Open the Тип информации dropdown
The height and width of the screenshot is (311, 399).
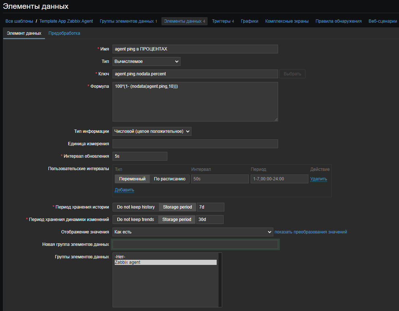point(152,131)
